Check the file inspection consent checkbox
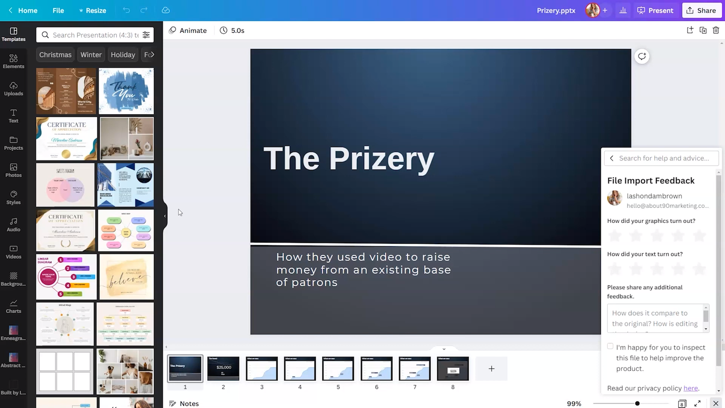Image resolution: width=725 pixels, height=408 pixels. click(610, 346)
